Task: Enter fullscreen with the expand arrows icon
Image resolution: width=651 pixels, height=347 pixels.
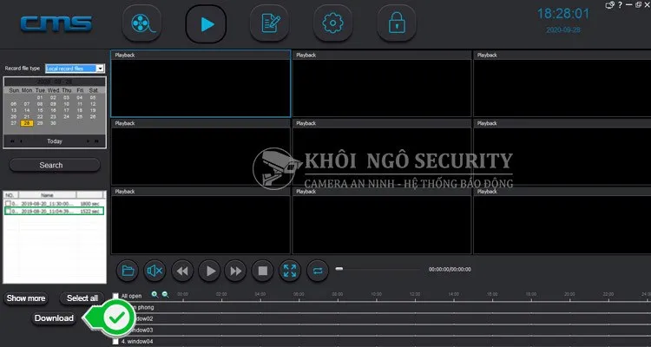Action: [x=290, y=271]
